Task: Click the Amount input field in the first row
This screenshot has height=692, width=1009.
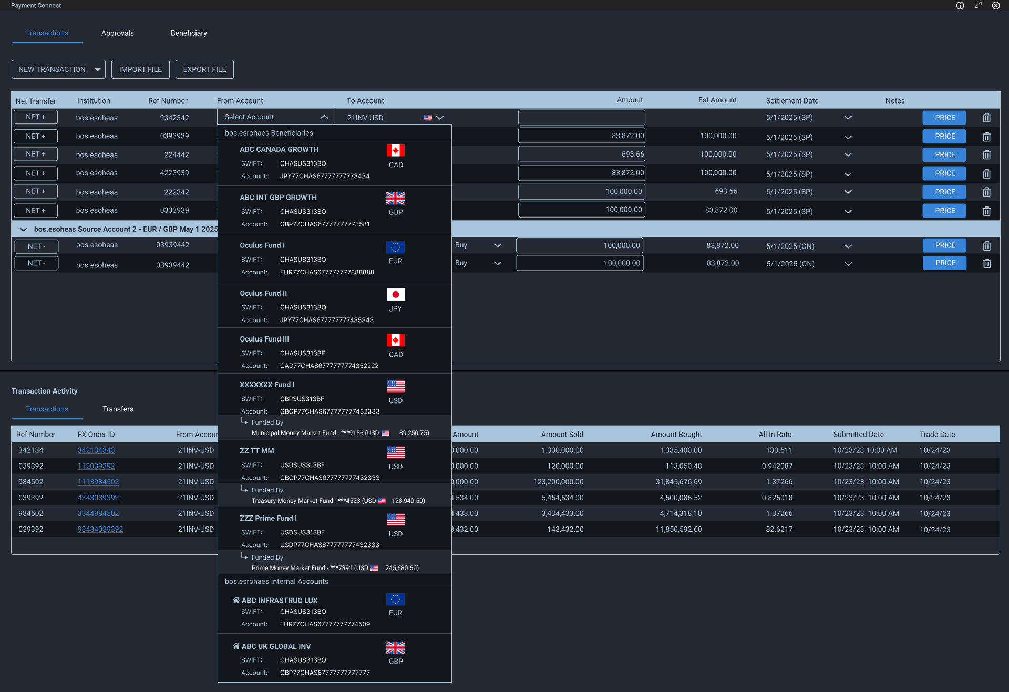Action: point(581,117)
